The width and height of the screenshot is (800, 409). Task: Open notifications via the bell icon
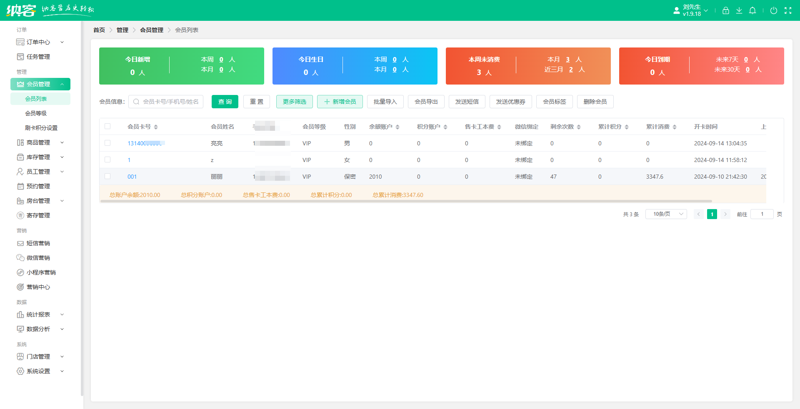(x=752, y=10)
